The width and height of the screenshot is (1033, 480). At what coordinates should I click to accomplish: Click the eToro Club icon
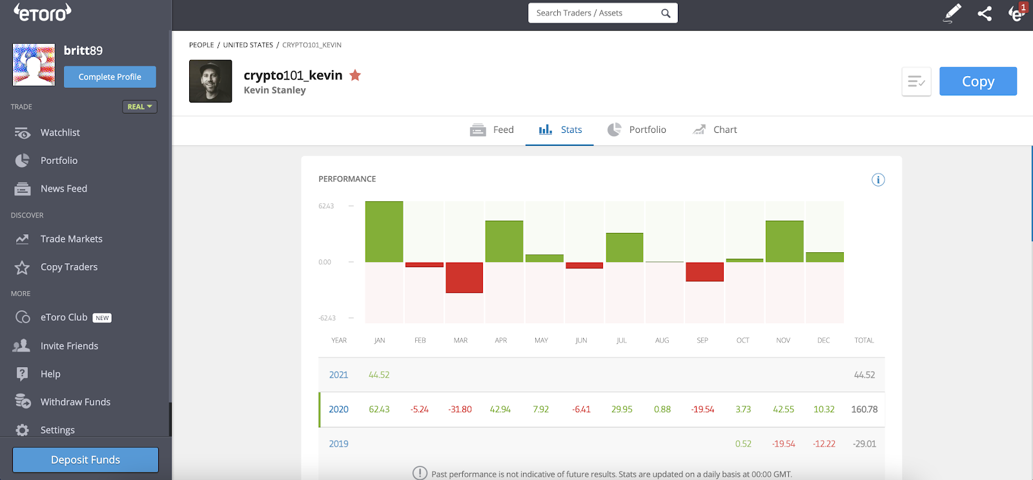pyautogui.click(x=23, y=317)
